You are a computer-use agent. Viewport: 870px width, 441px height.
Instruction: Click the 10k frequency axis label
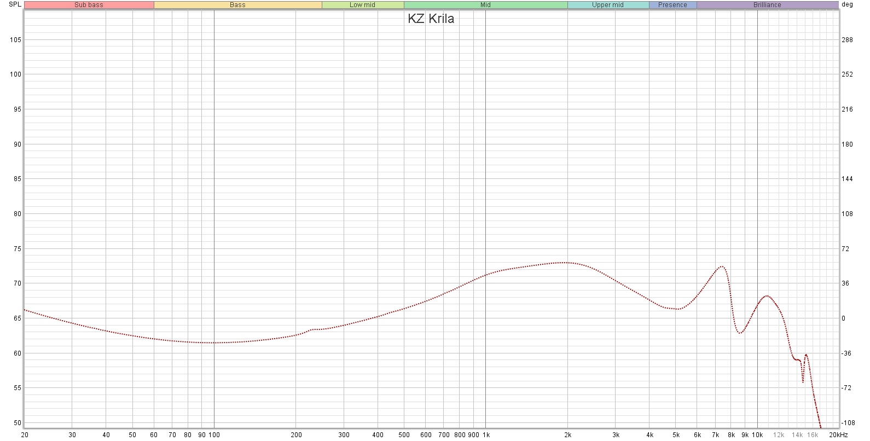(757, 435)
